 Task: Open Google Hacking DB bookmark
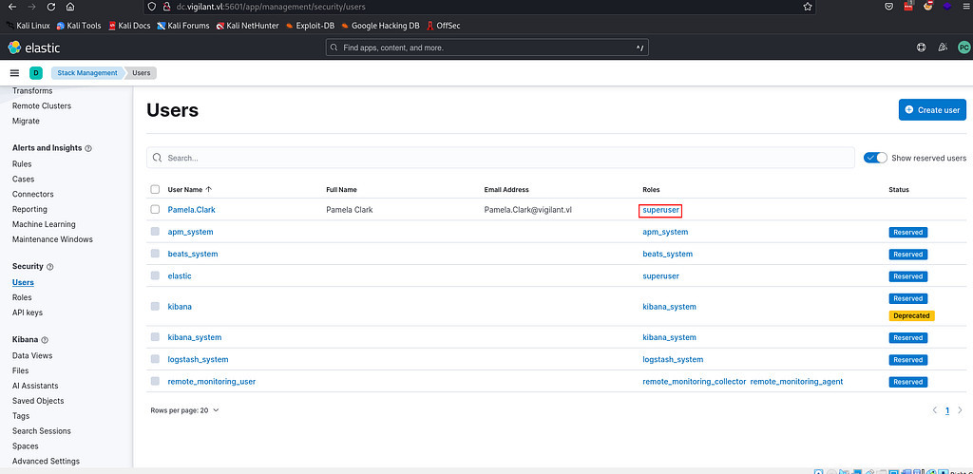[x=380, y=26]
